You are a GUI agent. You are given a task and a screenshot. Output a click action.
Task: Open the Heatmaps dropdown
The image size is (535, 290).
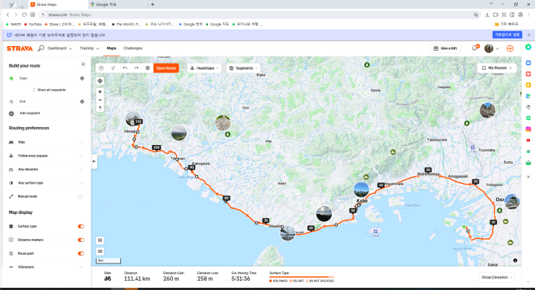coord(204,67)
